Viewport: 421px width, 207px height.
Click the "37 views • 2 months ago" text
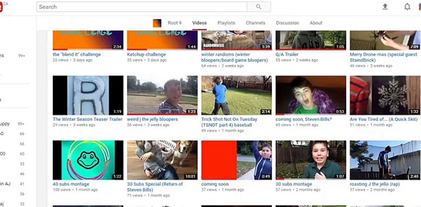point(372,190)
